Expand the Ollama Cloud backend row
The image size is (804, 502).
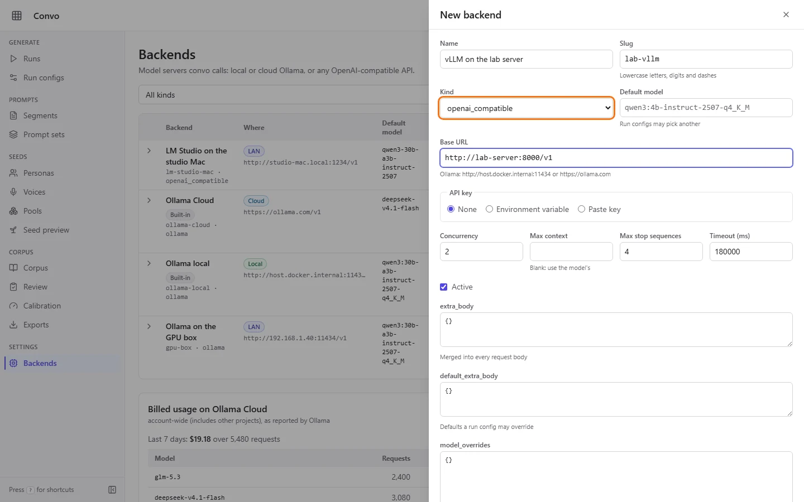click(149, 200)
